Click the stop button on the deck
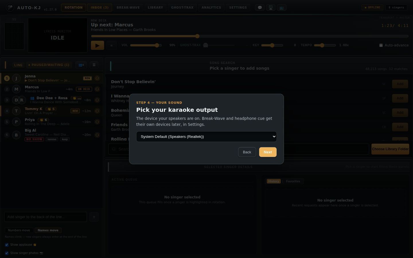413x258 pixels. click(x=112, y=45)
